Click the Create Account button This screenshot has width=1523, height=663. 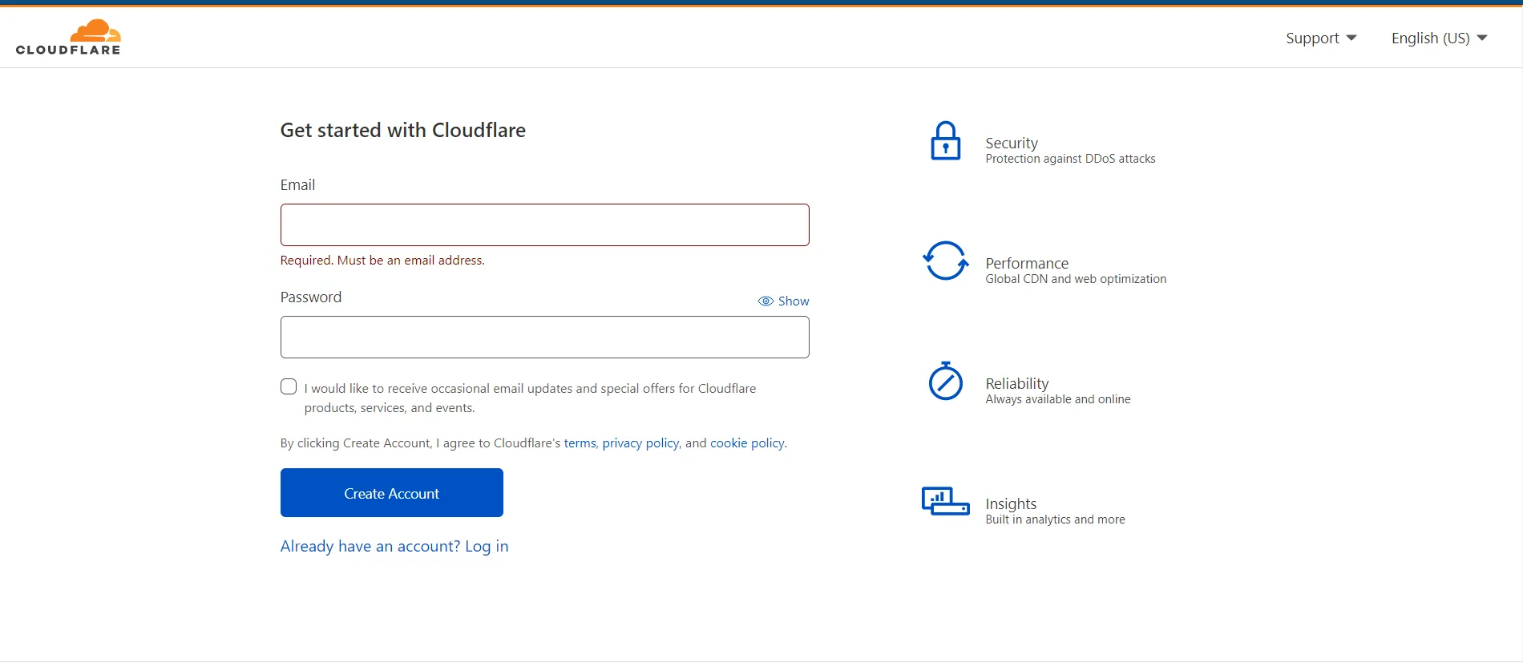coord(392,493)
